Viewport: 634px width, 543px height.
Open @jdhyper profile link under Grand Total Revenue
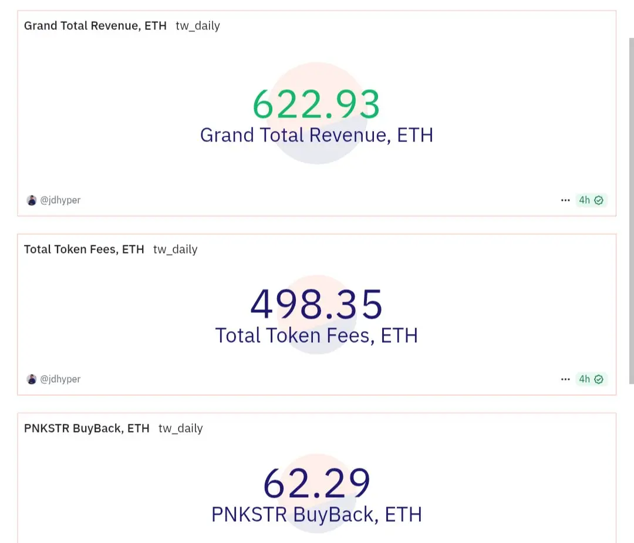pos(60,200)
